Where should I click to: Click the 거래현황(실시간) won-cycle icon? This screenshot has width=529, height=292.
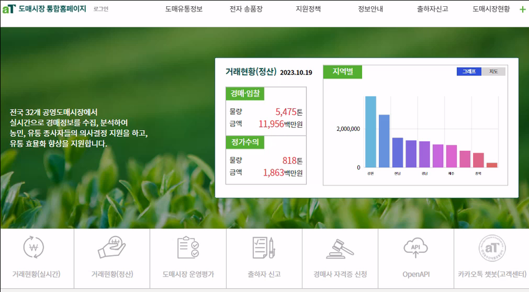coord(34,247)
